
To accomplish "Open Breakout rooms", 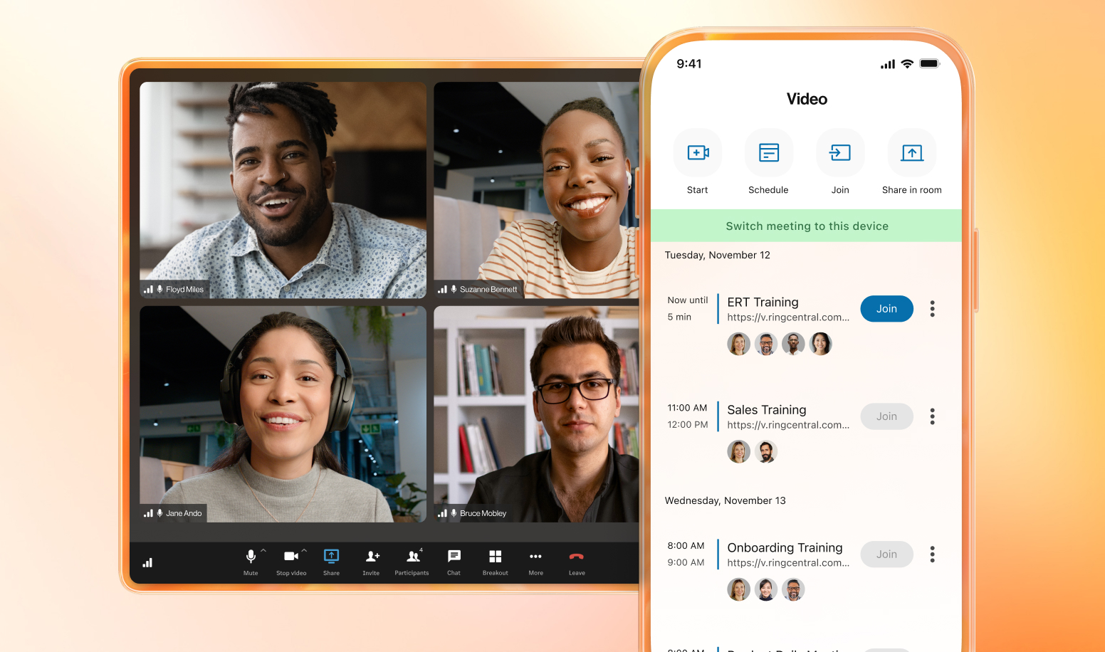I will (x=495, y=557).
